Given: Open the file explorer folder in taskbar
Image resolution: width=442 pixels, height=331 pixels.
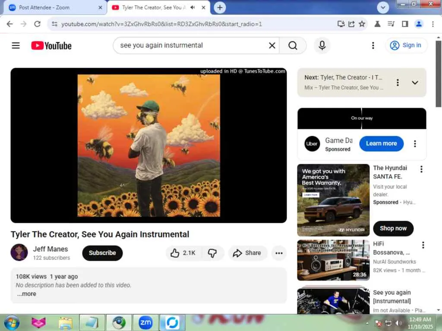Looking at the screenshot, I should tap(66, 322).
